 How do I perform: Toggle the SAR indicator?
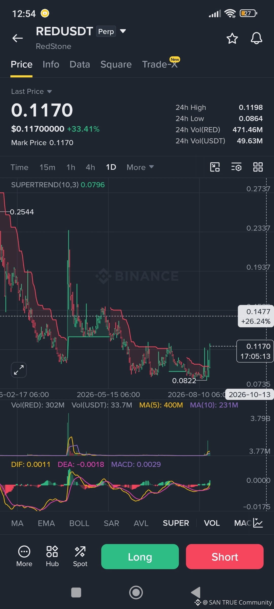pyautogui.click(x=111, y=523)
